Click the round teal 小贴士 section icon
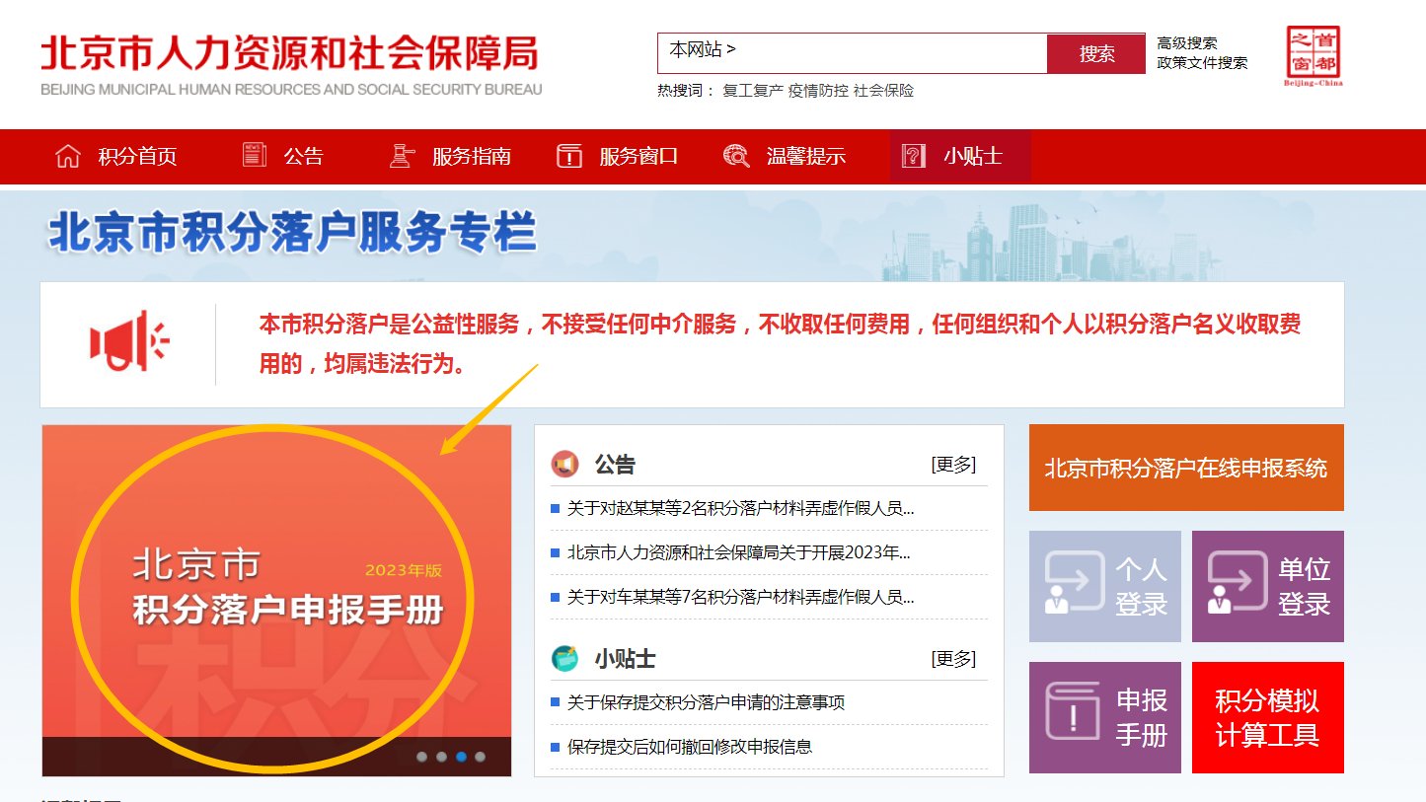The width and height of the screenshot is (1426, 802). [x=565, y=658]
